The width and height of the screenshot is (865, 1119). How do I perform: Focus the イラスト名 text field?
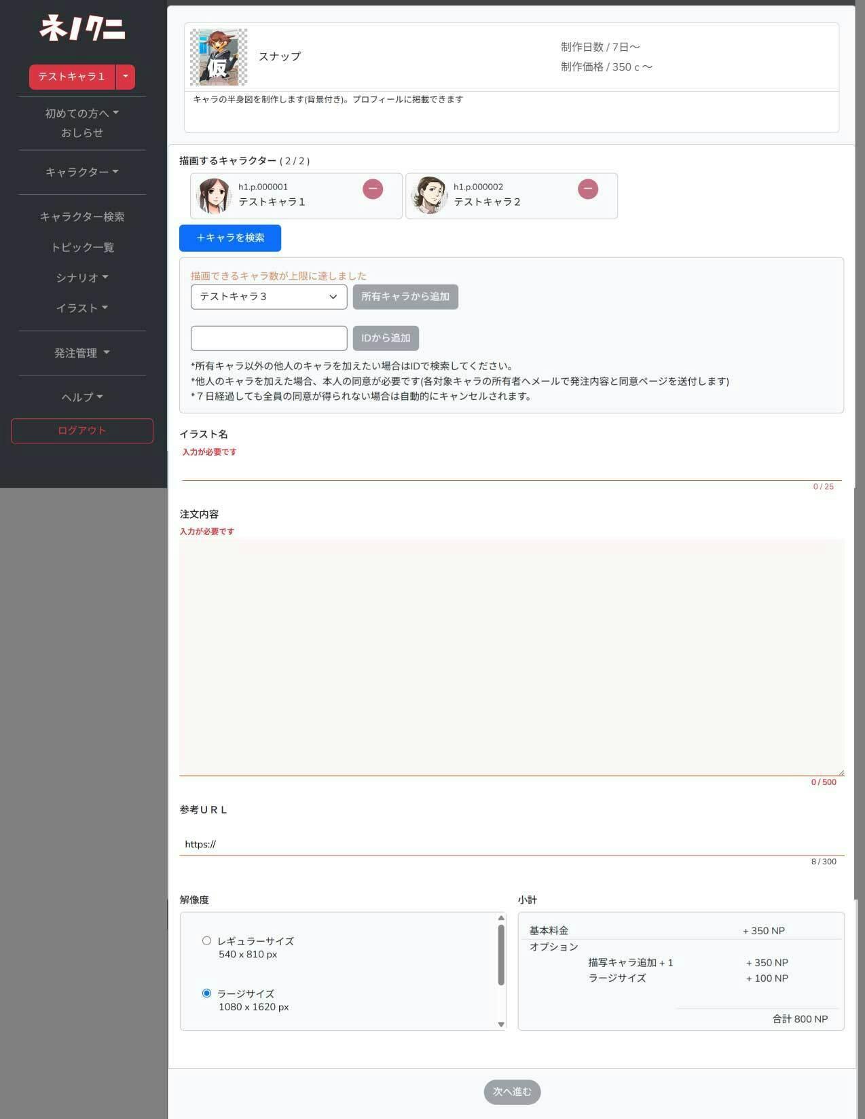[x=511, y=470]
